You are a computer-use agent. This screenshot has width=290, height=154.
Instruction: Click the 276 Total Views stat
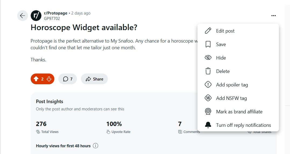47,127
